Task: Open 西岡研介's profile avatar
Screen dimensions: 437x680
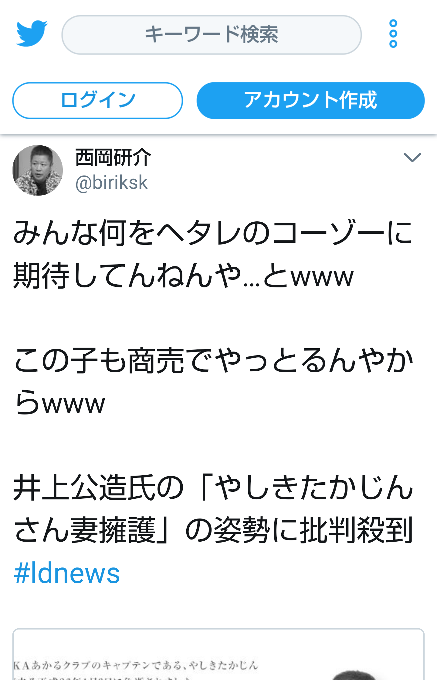Action: [x=38, y=170]
